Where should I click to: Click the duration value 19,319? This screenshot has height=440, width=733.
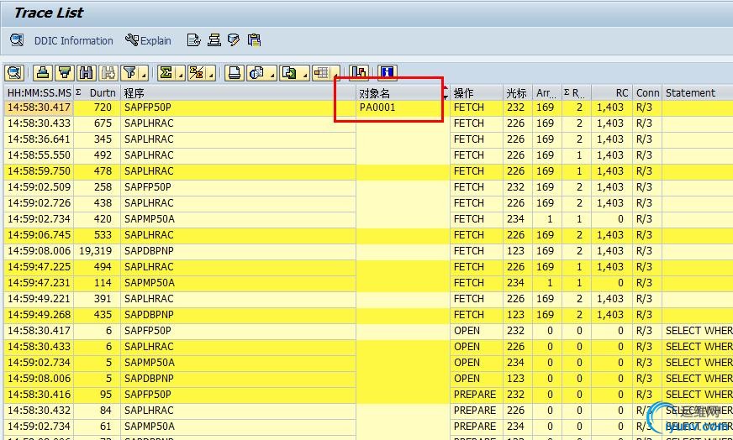click(x=95, y=251)
